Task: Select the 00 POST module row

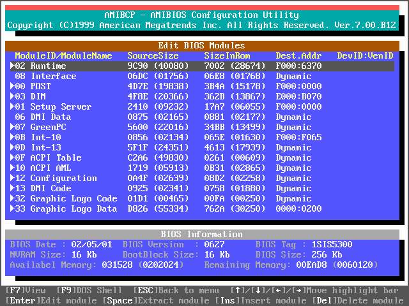Action: pyautogui.click(x=202, y=87)
